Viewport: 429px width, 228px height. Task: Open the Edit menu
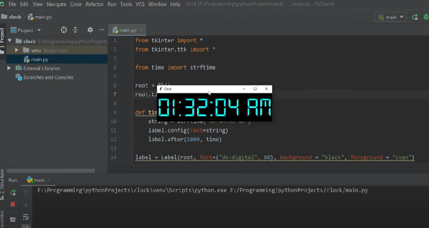coord(24,4)
